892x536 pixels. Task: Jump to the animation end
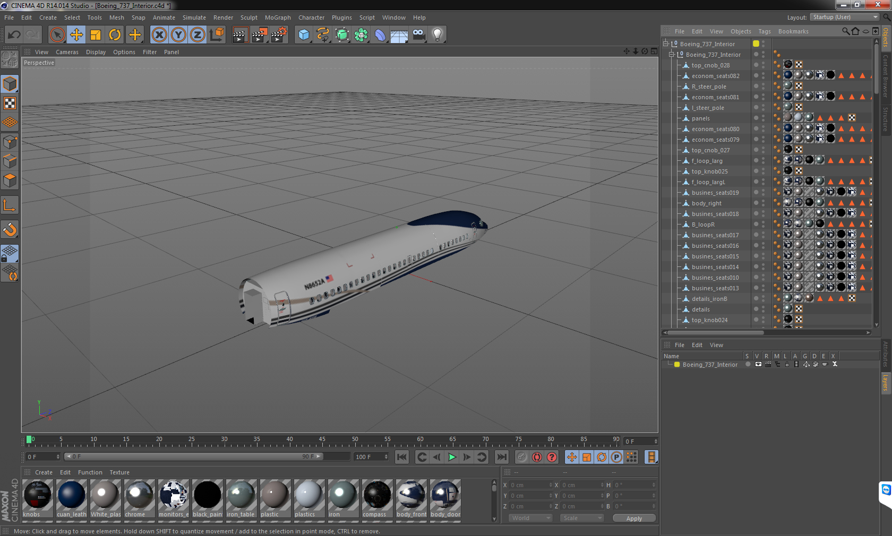[501, 457]
